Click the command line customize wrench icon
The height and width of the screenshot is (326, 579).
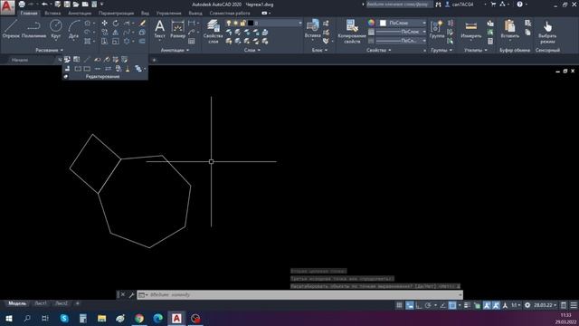click(131, 294)
